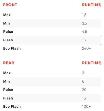The width and height of the screenshot is (104, 111).
Task: Select the front Max mode label
Action: [x=7, y=15]
